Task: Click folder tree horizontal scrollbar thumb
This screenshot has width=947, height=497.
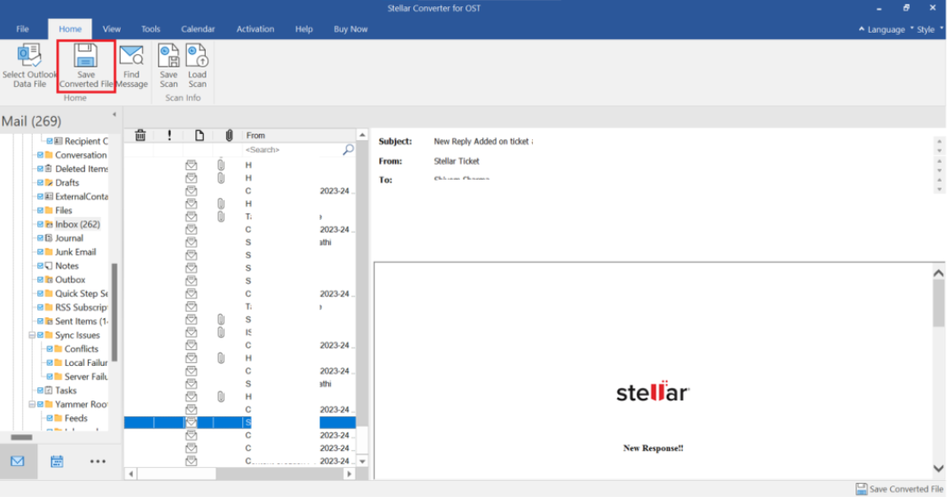Action: [22, 438]
